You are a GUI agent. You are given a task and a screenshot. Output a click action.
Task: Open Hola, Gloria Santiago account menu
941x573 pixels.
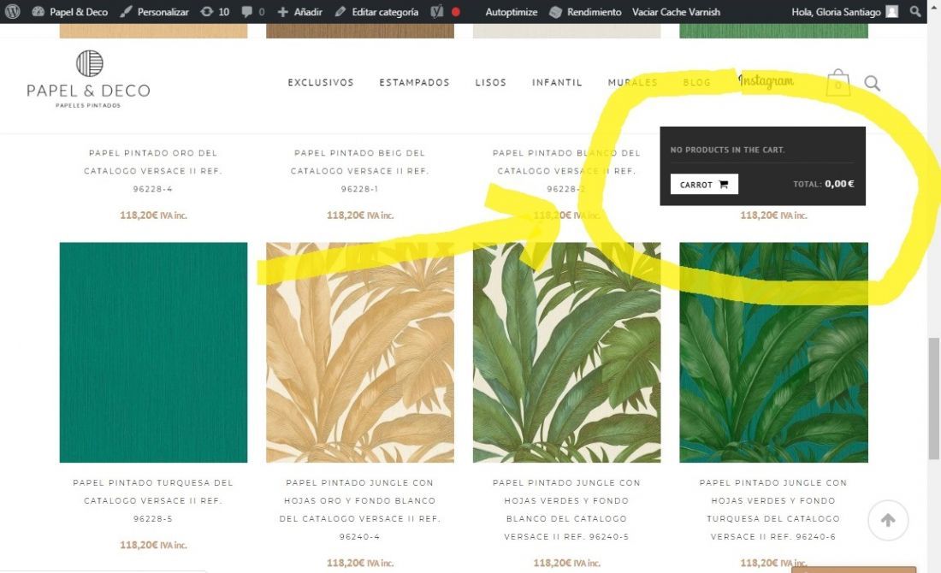(x=844, y=11)
